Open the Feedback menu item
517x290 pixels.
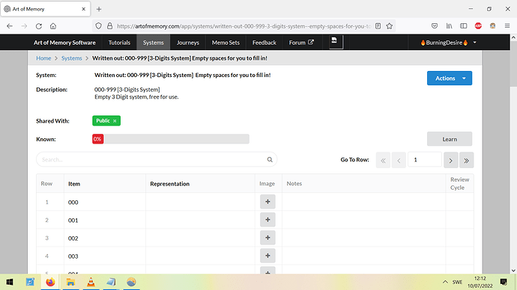coord(264,43)
